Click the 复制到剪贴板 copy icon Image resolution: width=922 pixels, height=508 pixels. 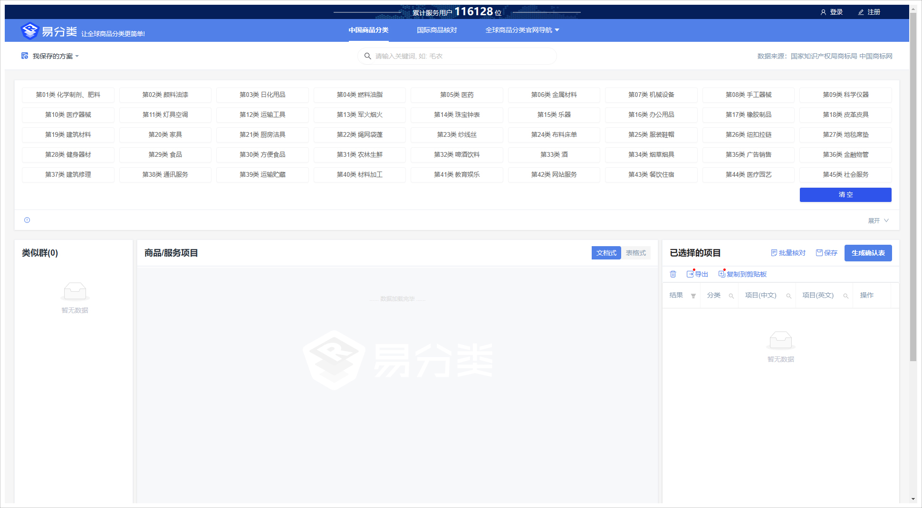(721, 274)
